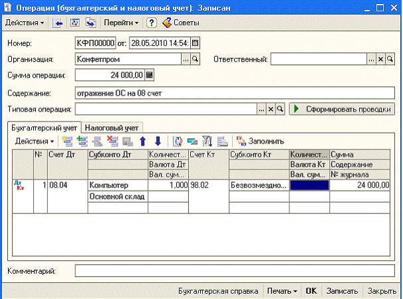
Task: Delete the row with red X icon
Action: point(112,142)
